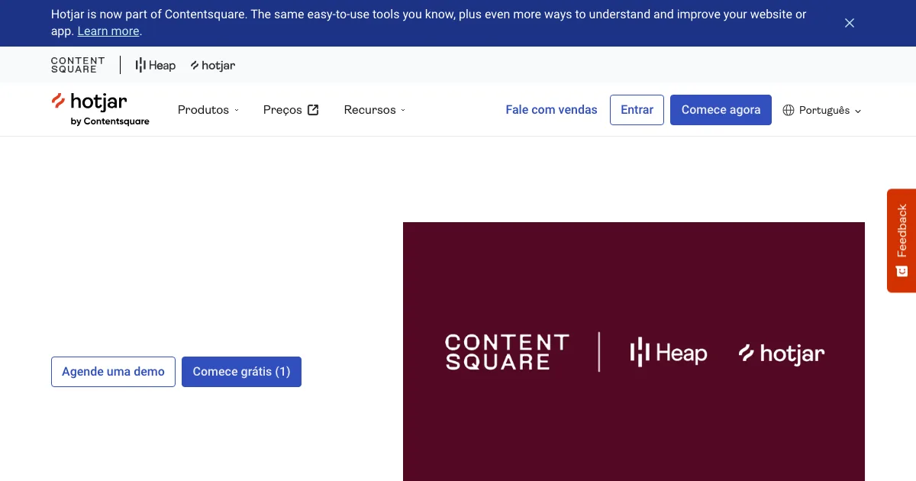
Task: Go home via Hotjar by Contentsquare logo
Action: tap(100, 109)
